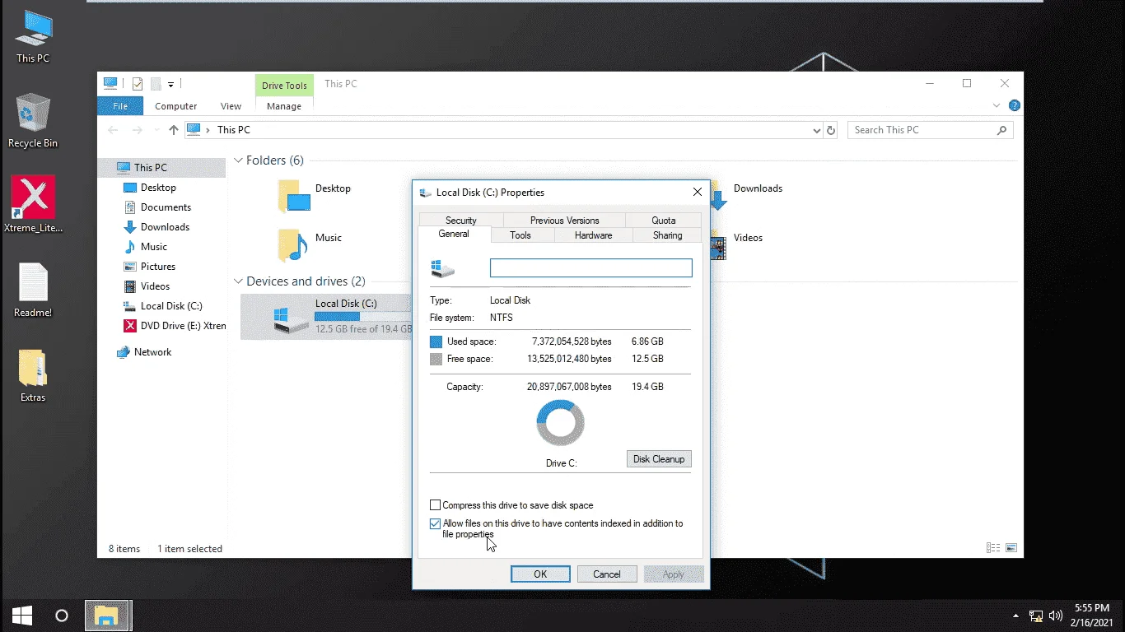This screenshot has width=1125, height=632.
Task: Click the drive label text field
Action: tap(591, 267)
